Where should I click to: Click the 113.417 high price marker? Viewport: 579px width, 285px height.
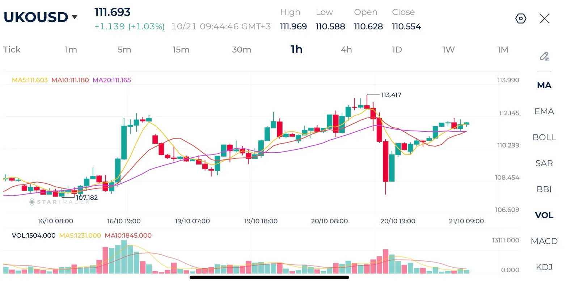391,95
